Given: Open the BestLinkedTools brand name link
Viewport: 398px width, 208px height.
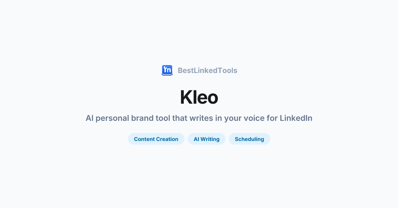Looking at the screenshot, I should [x=207, y=70].
